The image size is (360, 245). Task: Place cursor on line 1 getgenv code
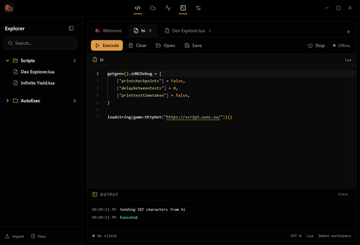[134, 74]
